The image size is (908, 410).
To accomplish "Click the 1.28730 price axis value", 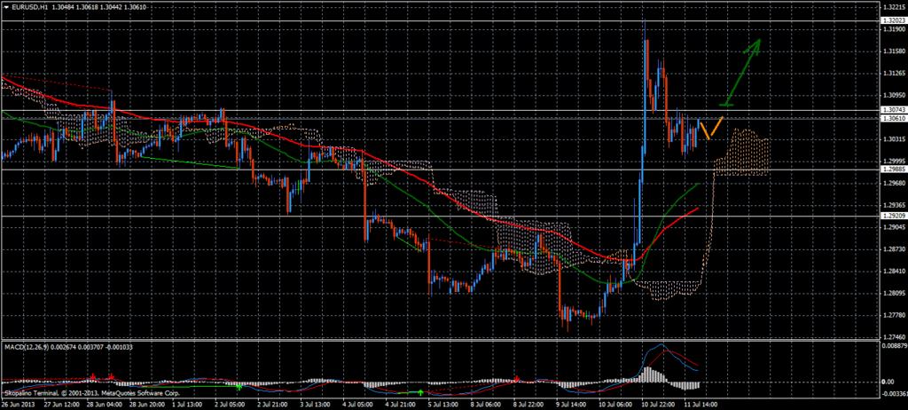I will point(894,249).
